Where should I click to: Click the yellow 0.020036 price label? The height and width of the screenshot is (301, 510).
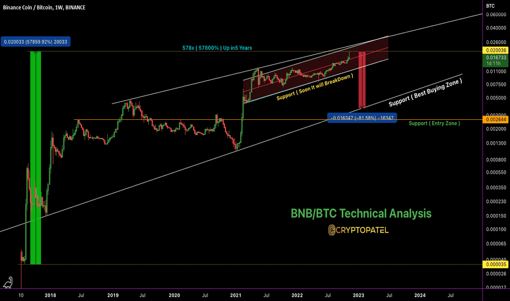[x=496, y=50]
